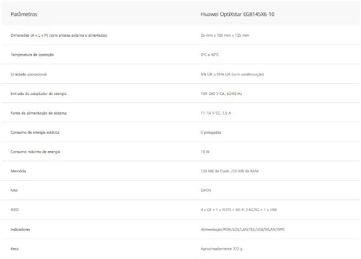Select the 'Huawei OptiXstar EG8145X6-10' header
Viewport: 361px width, 259px height.
[x=237, y=14]
